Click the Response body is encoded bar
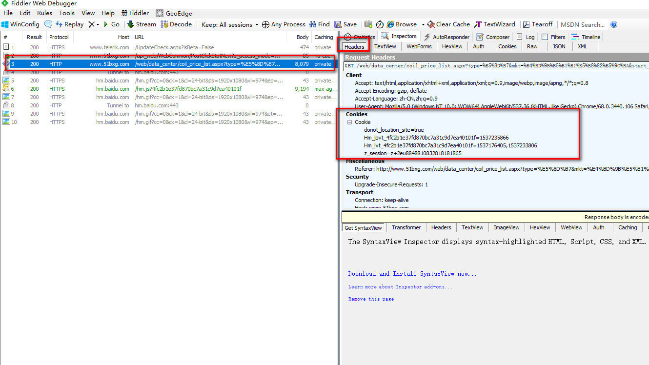This screenshot has width=649, height=365. [495, 217]
